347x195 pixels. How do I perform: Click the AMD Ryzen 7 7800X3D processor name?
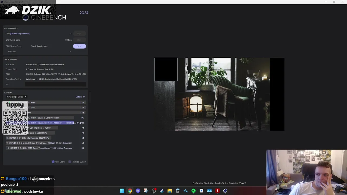click(45, 64)
